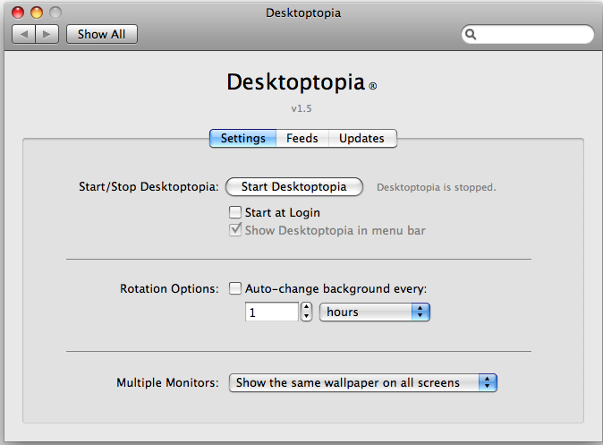Open the Multiple Monitors wallpaper dropdown
This screenshot has width=603, height=445.
[x=362, y=382]
